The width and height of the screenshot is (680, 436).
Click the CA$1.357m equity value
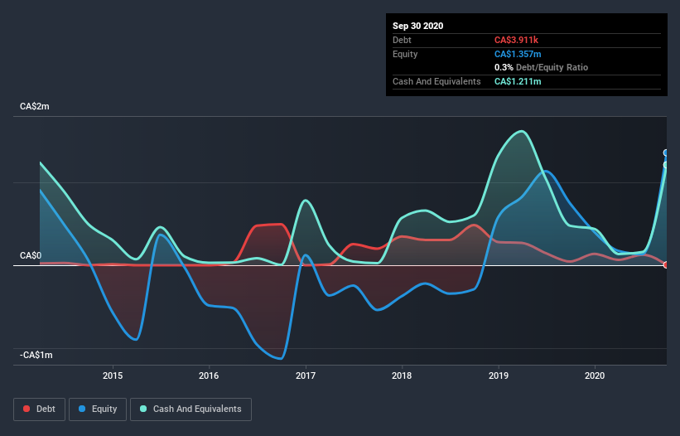coord(518,54)
